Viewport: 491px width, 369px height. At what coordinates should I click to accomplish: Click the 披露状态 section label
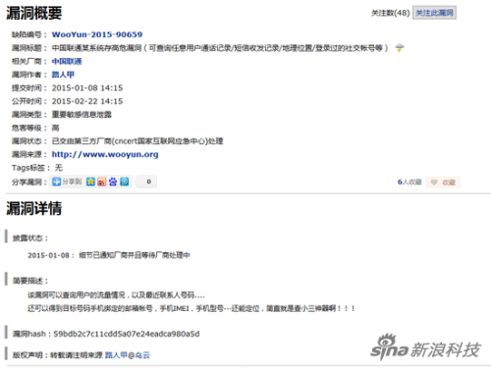pyautogui.click(x=30, y=238)
